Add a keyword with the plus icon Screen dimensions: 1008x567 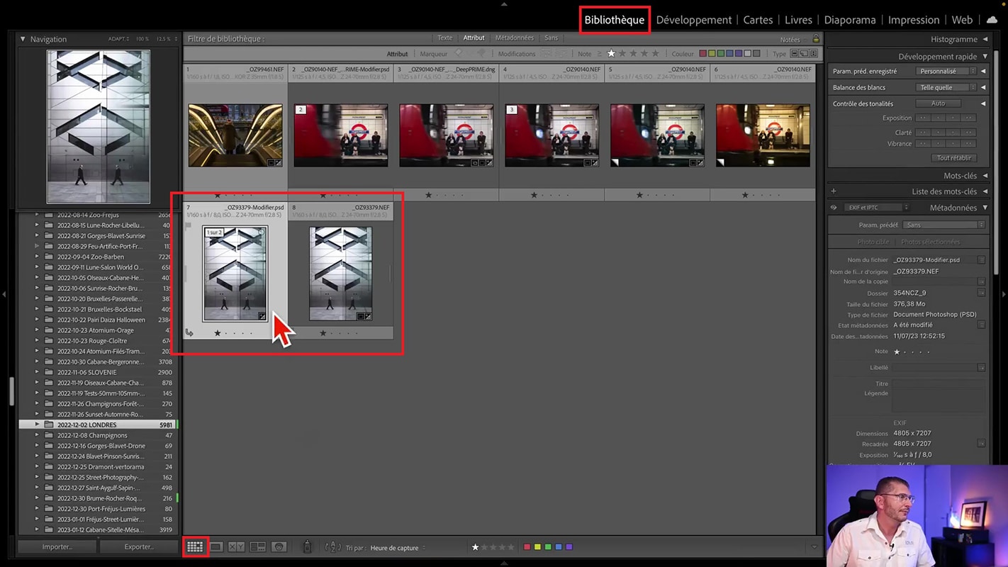click(834, 191)
